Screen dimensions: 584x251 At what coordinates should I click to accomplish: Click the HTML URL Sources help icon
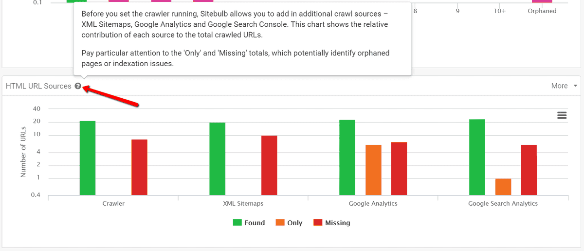(78, 86)
